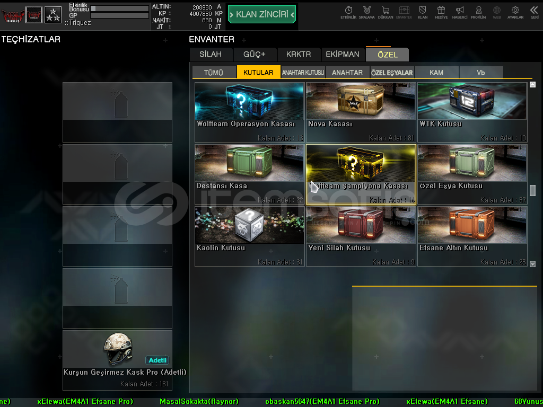Click the ticker entry MasalSokakta(Raynor)
The image size is (543, 407).
pyautogui.click(x=199, y=402)
